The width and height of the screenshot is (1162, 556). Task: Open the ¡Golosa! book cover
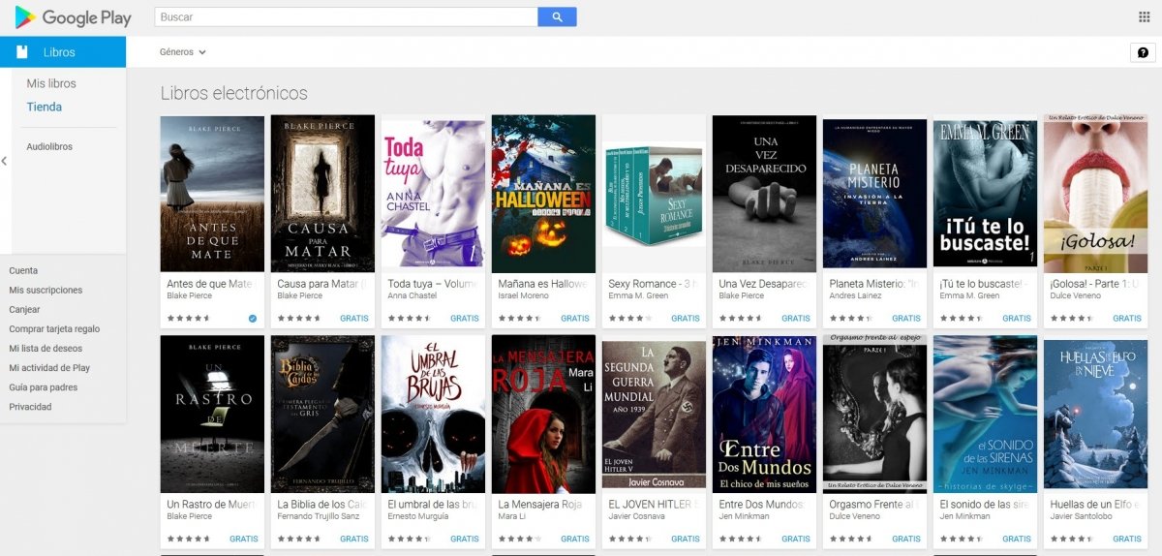tap(1095, 194)
